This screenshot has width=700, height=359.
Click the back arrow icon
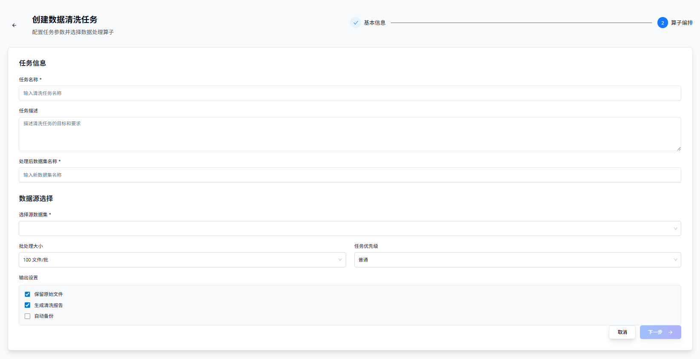(x=14, y=26)
